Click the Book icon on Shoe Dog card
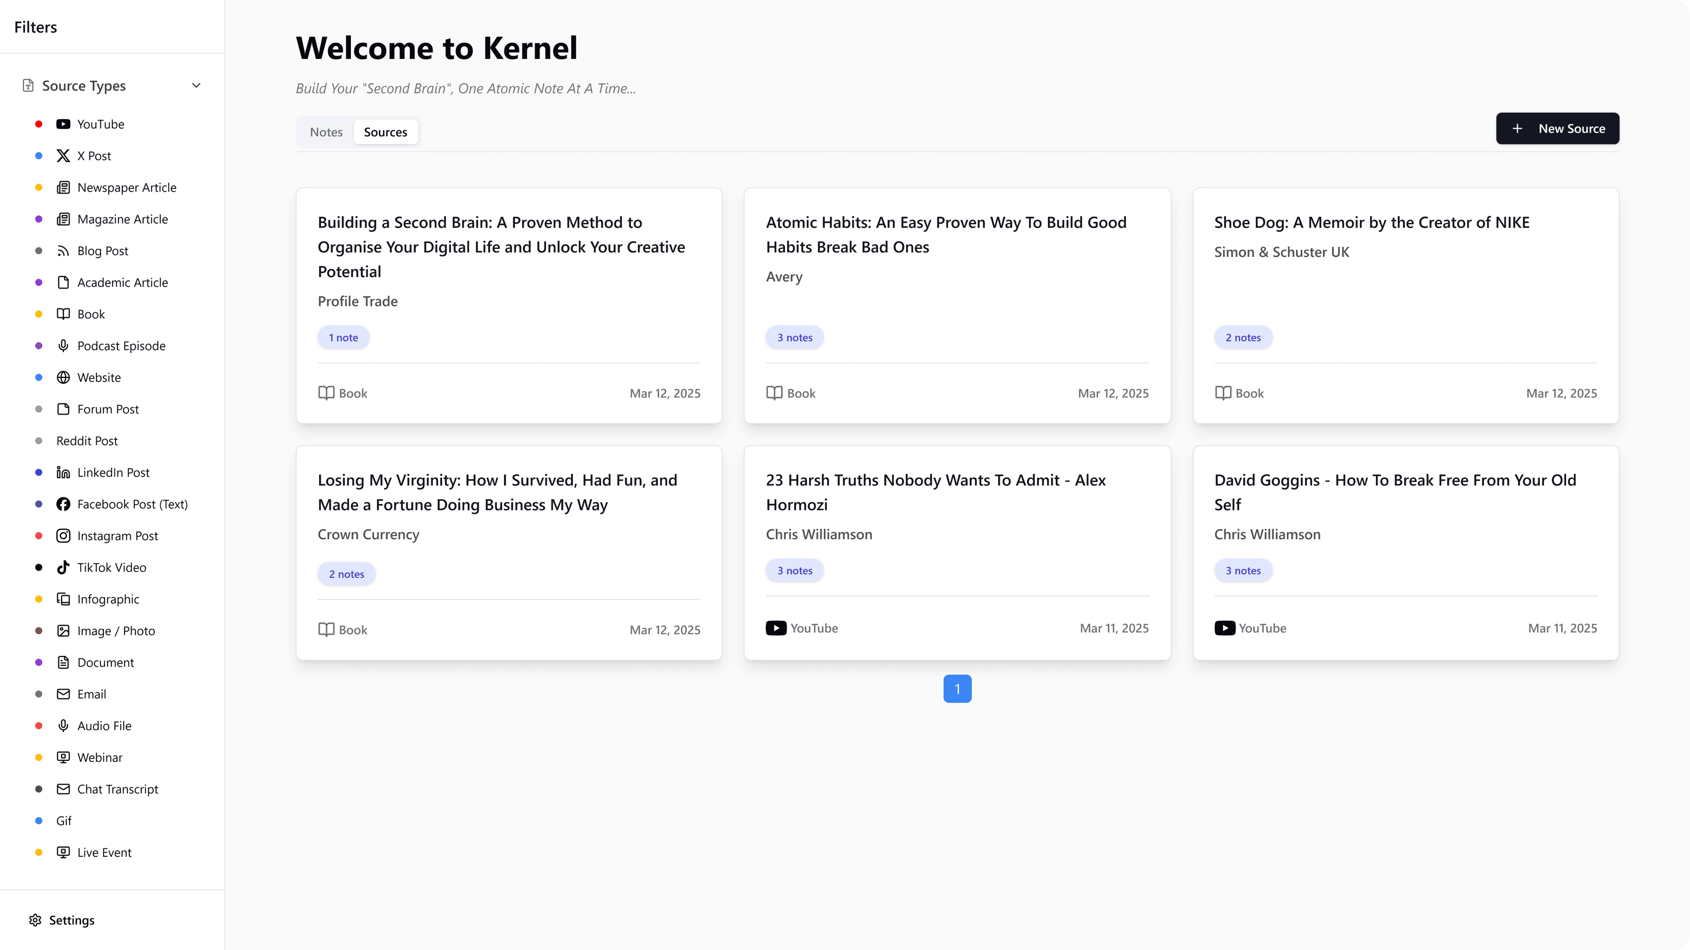The image size is (1690, 950). pos(1223,393)
